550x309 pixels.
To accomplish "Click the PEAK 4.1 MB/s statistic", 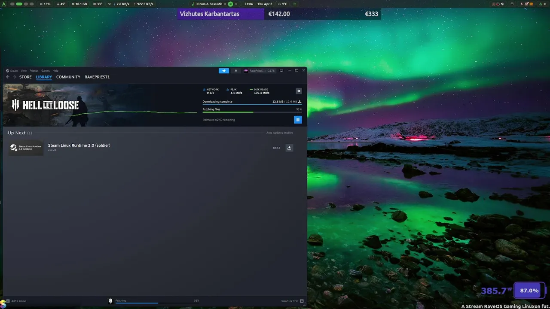I will pyautogui.click(x=235, y=91).
